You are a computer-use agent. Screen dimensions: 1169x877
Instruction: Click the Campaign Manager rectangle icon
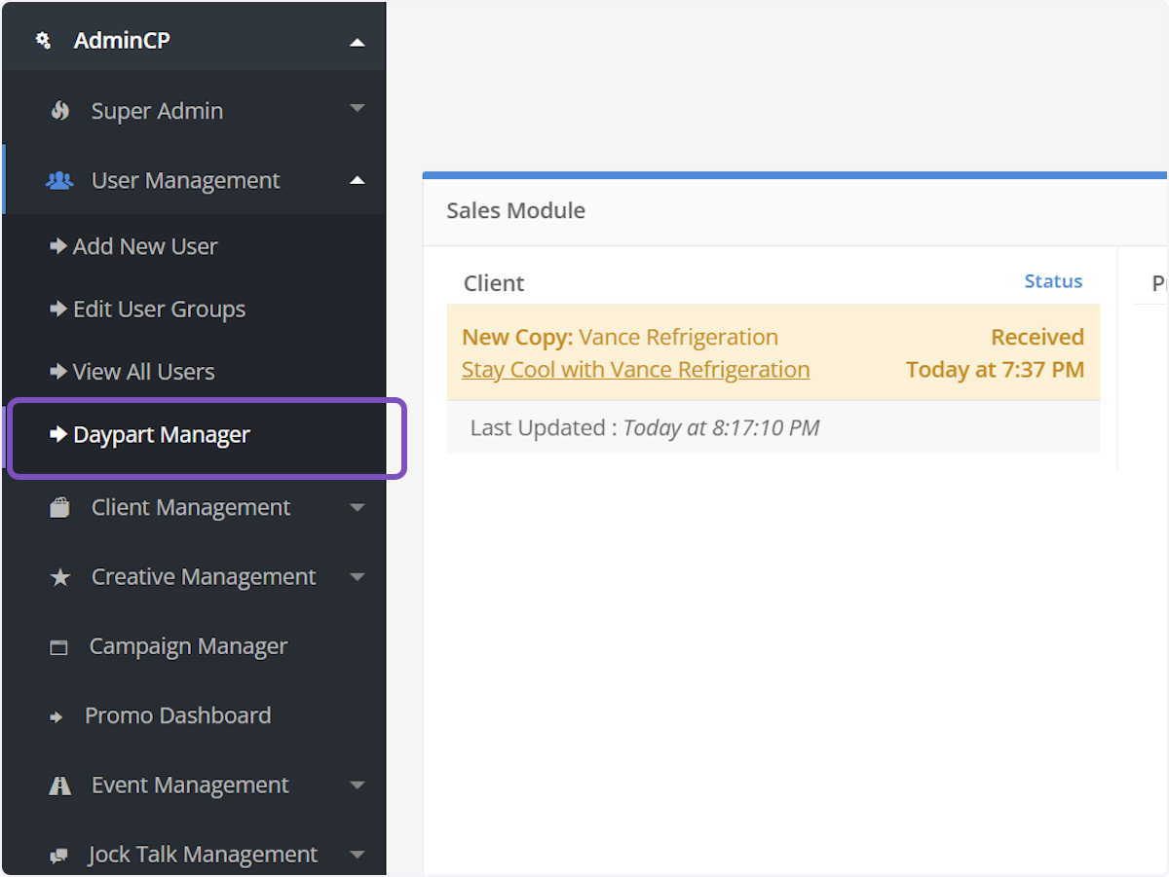(60, 646)
